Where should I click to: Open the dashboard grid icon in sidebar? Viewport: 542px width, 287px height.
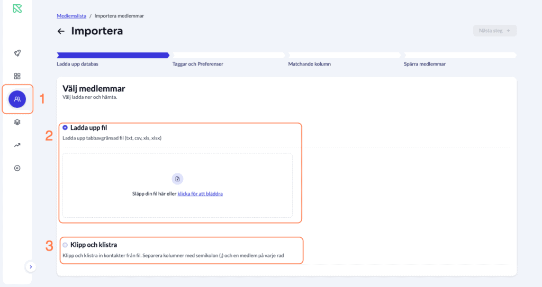pyautogui.click(x=17, y=76)
